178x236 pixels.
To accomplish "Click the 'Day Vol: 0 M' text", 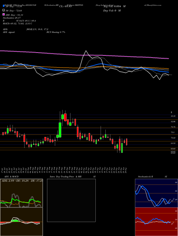I will pyautogui.click(x=112, y=10).
